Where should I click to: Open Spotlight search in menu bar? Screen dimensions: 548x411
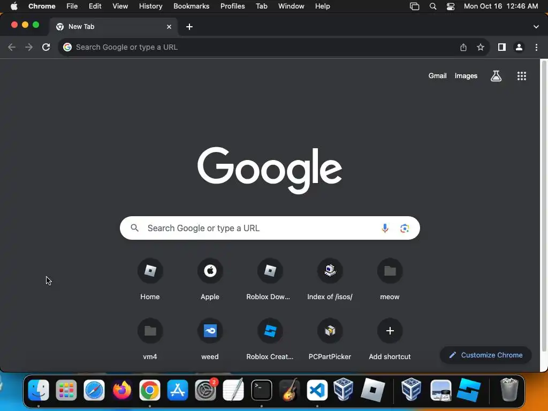click(x=432, y=6)
